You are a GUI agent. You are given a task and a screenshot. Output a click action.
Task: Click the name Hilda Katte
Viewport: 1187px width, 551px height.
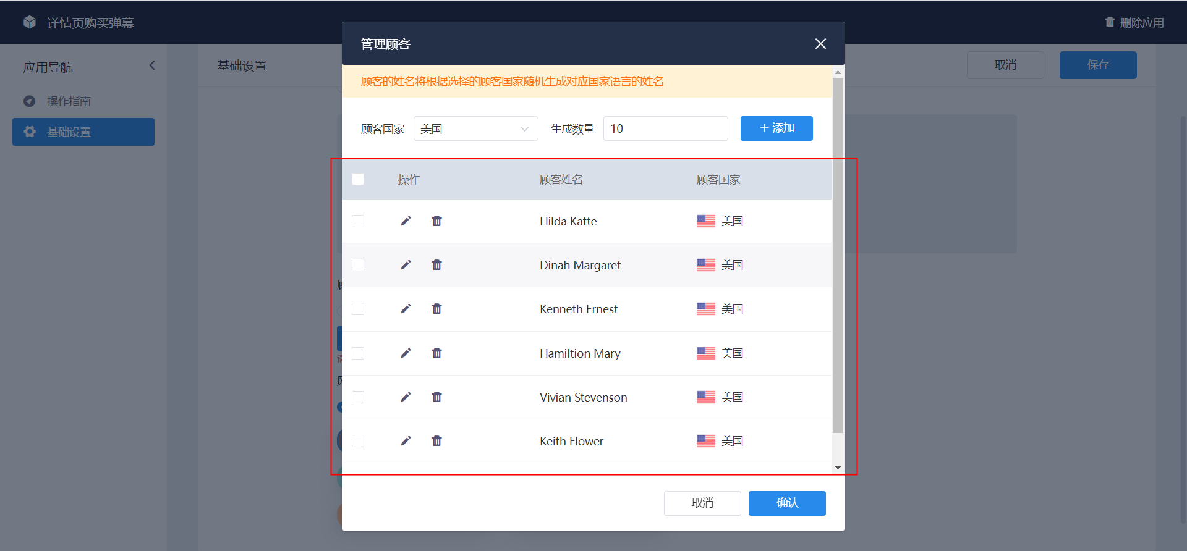(x=568, y=221)
